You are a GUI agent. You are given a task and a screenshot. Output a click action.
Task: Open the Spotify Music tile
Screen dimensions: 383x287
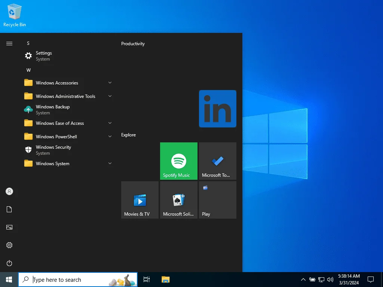click(x=179, y=161)
